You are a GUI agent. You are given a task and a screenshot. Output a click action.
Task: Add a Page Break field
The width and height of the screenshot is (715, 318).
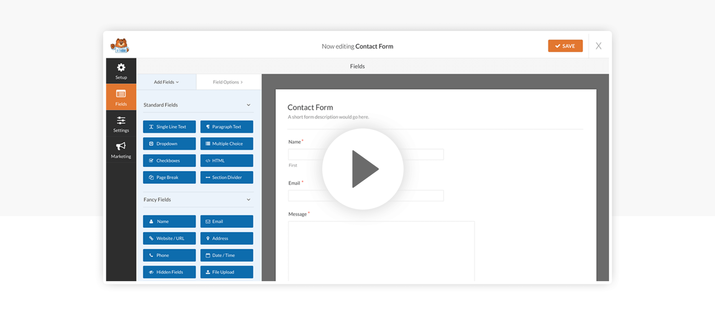(169, 178)
